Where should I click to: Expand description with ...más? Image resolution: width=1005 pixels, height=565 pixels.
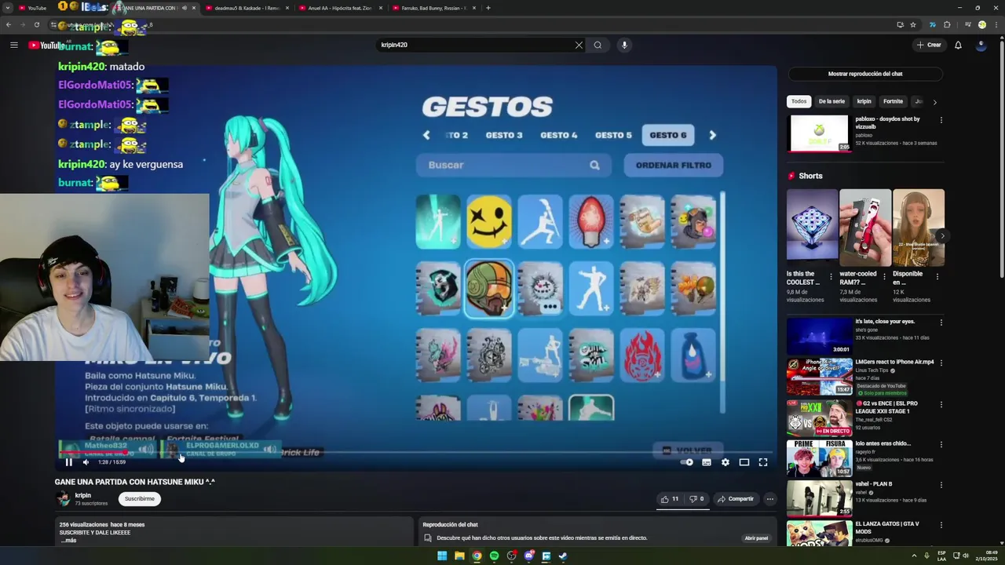point(68,541)
